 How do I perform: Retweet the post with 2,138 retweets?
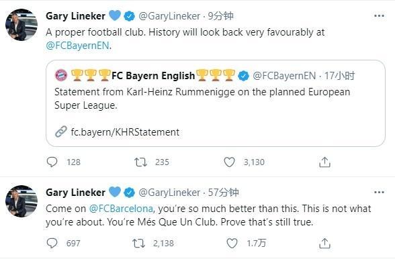138,244
